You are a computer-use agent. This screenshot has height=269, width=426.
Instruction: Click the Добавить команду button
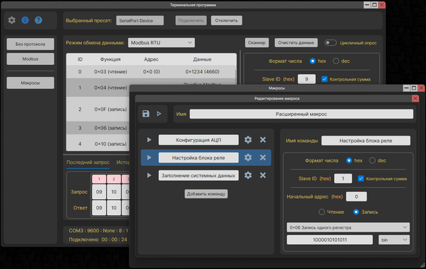click(206, 194)
